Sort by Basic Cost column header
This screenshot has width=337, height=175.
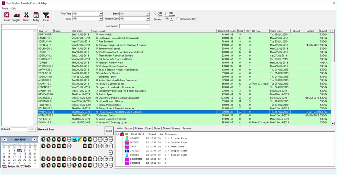[x=223, y=31]
